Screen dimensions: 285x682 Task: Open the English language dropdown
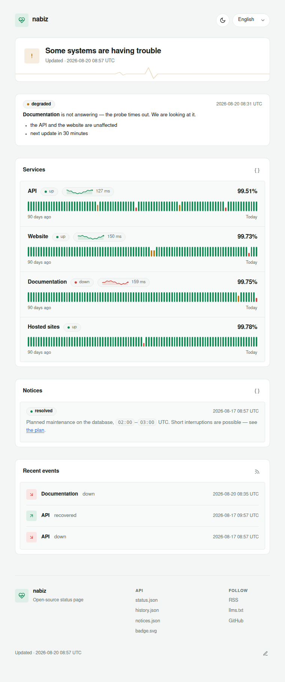click(251, 20)
